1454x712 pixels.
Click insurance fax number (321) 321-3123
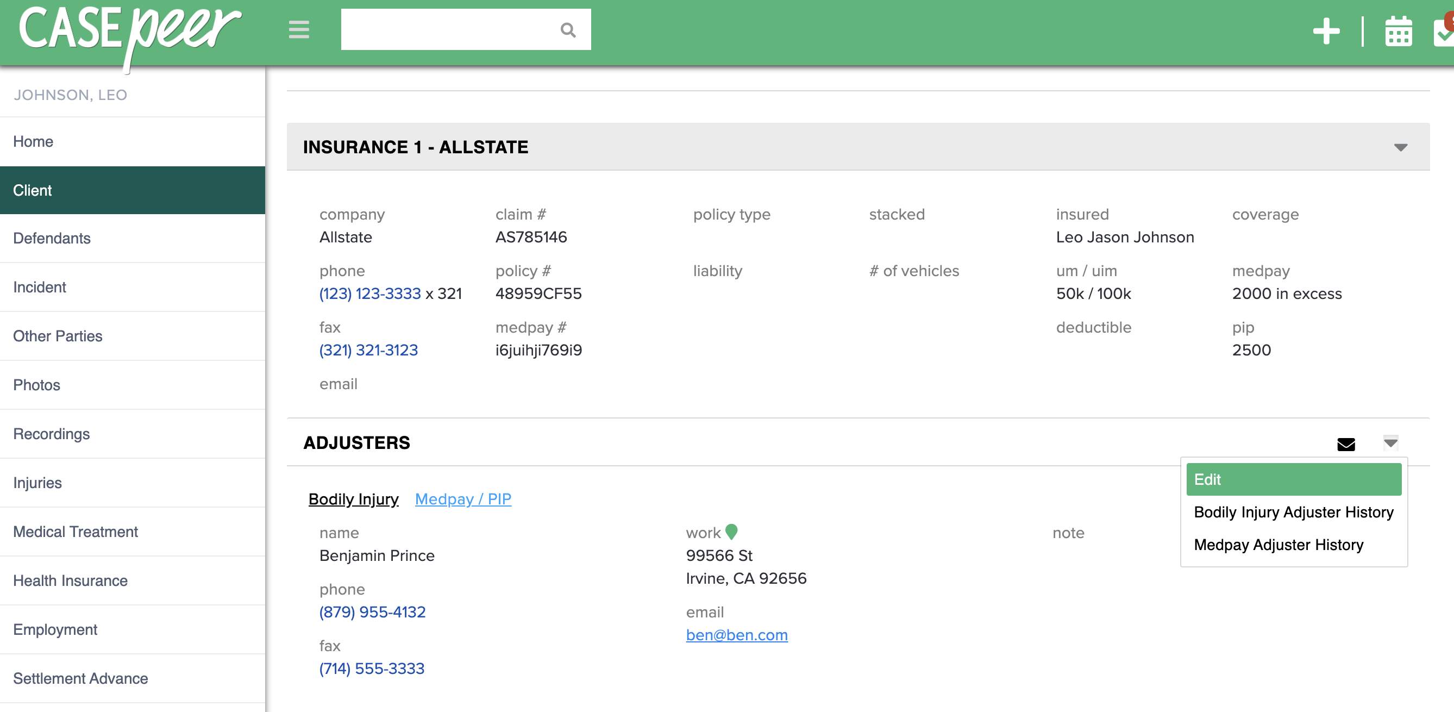[368, 350]
